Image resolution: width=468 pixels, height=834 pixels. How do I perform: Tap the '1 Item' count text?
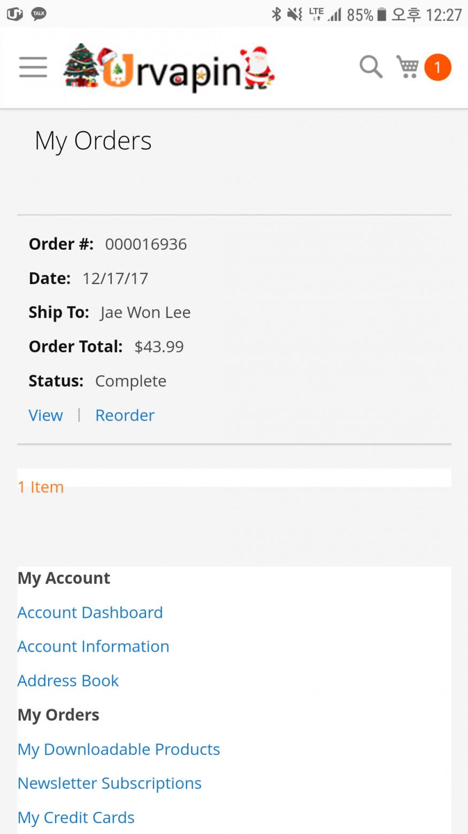click(41, 487)
